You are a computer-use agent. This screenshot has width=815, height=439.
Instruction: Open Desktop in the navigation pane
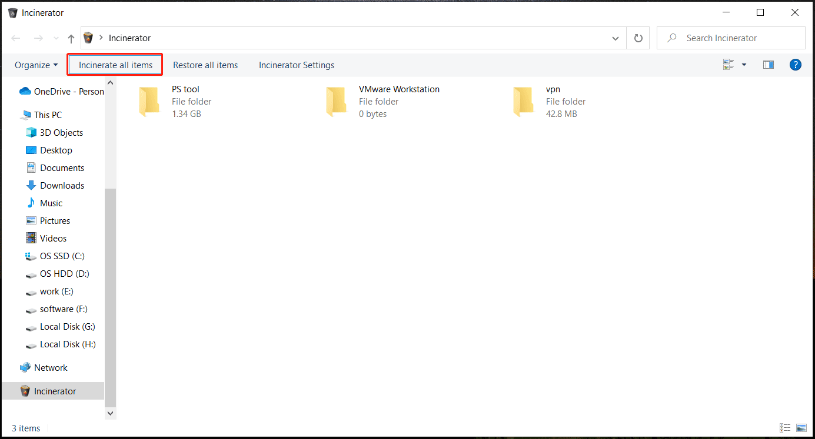click(x=49, y=150)
